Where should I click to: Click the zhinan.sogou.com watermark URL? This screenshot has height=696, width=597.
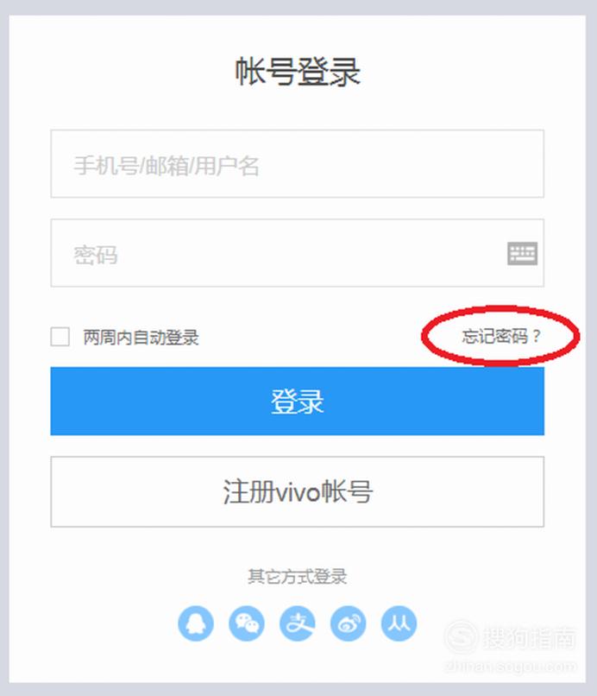(x=511, y=666)
